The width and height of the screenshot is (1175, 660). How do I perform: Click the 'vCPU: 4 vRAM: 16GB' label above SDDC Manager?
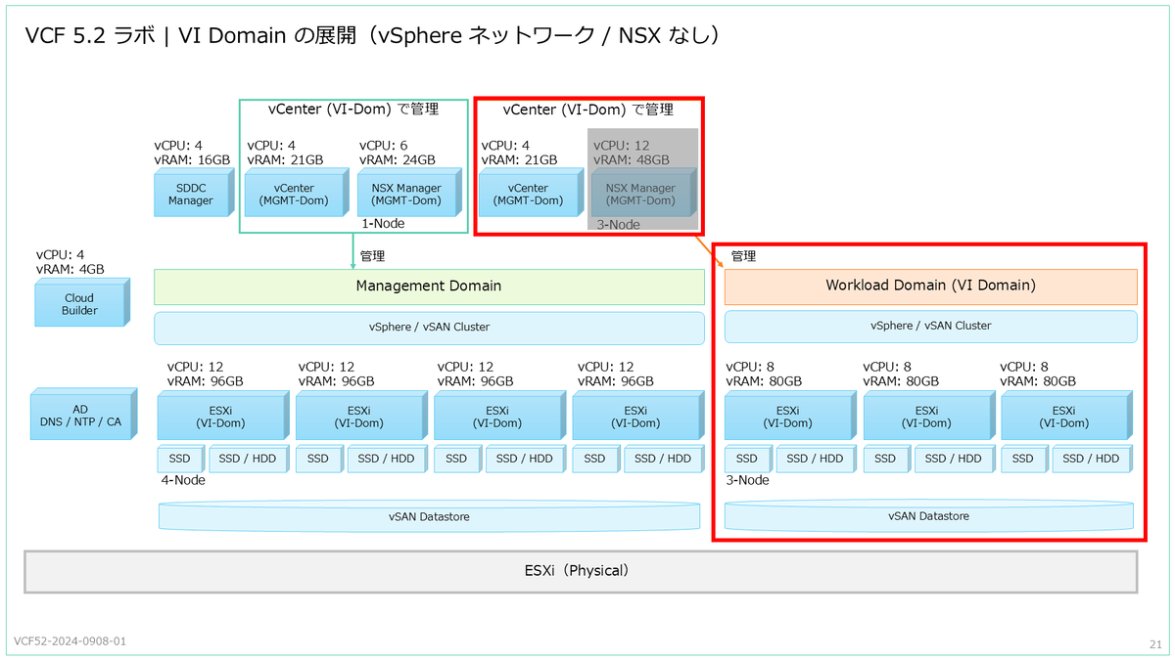(x=192, y=153)
